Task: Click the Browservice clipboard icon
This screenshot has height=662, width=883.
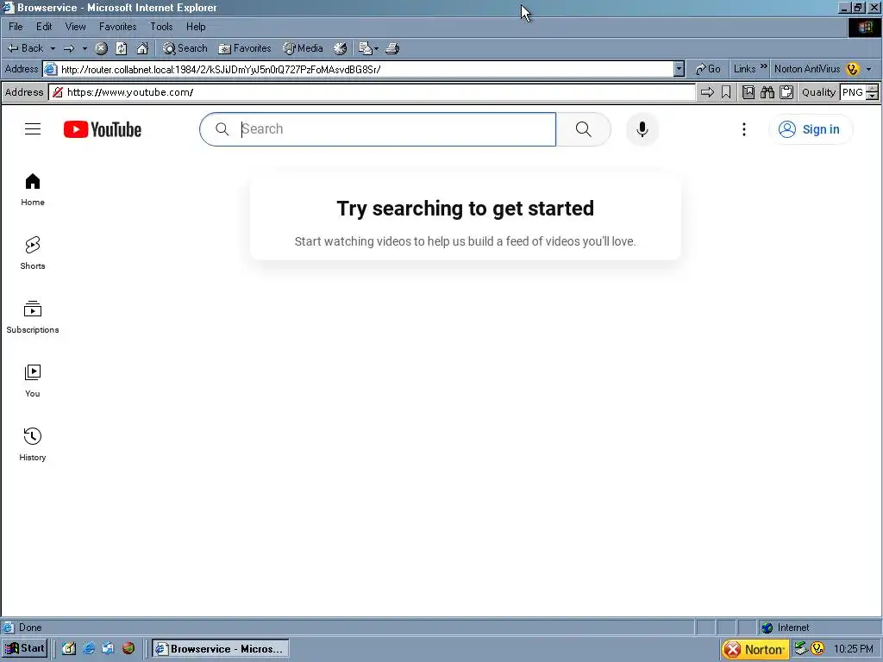Action: [x=786, y=92]
